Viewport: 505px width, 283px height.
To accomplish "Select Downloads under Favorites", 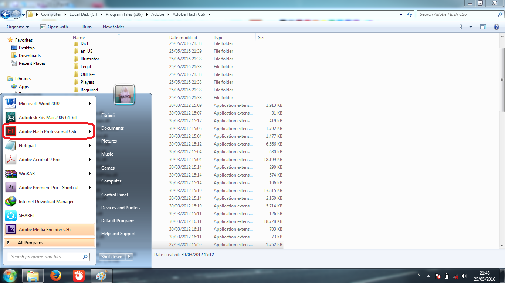I will (x=30, y=56).
